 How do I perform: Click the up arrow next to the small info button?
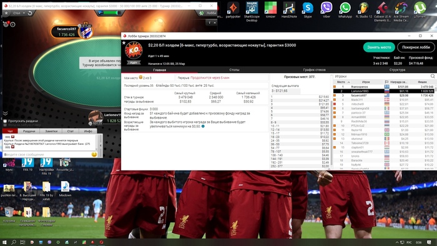pos(215,22)
